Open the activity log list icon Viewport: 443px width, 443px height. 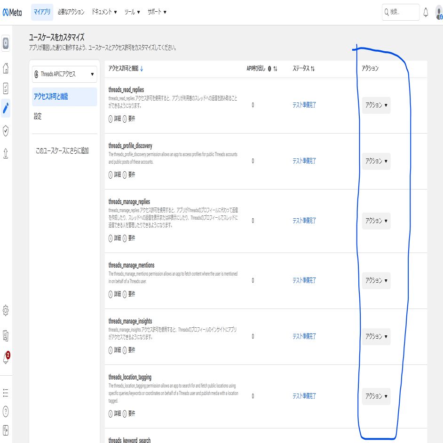(x=6, y=393)
